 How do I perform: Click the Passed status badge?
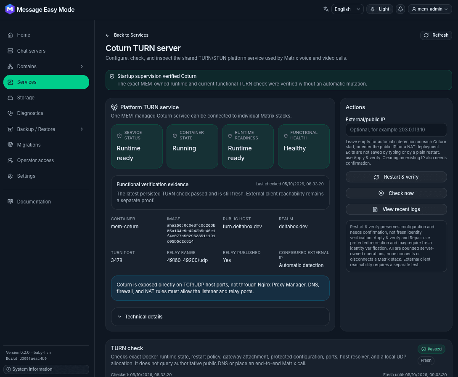pyautogui.click(x=432, y=349)
